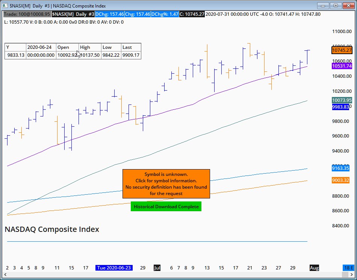Click the Last value 9909.17 cell

click(x=131, y=55)
